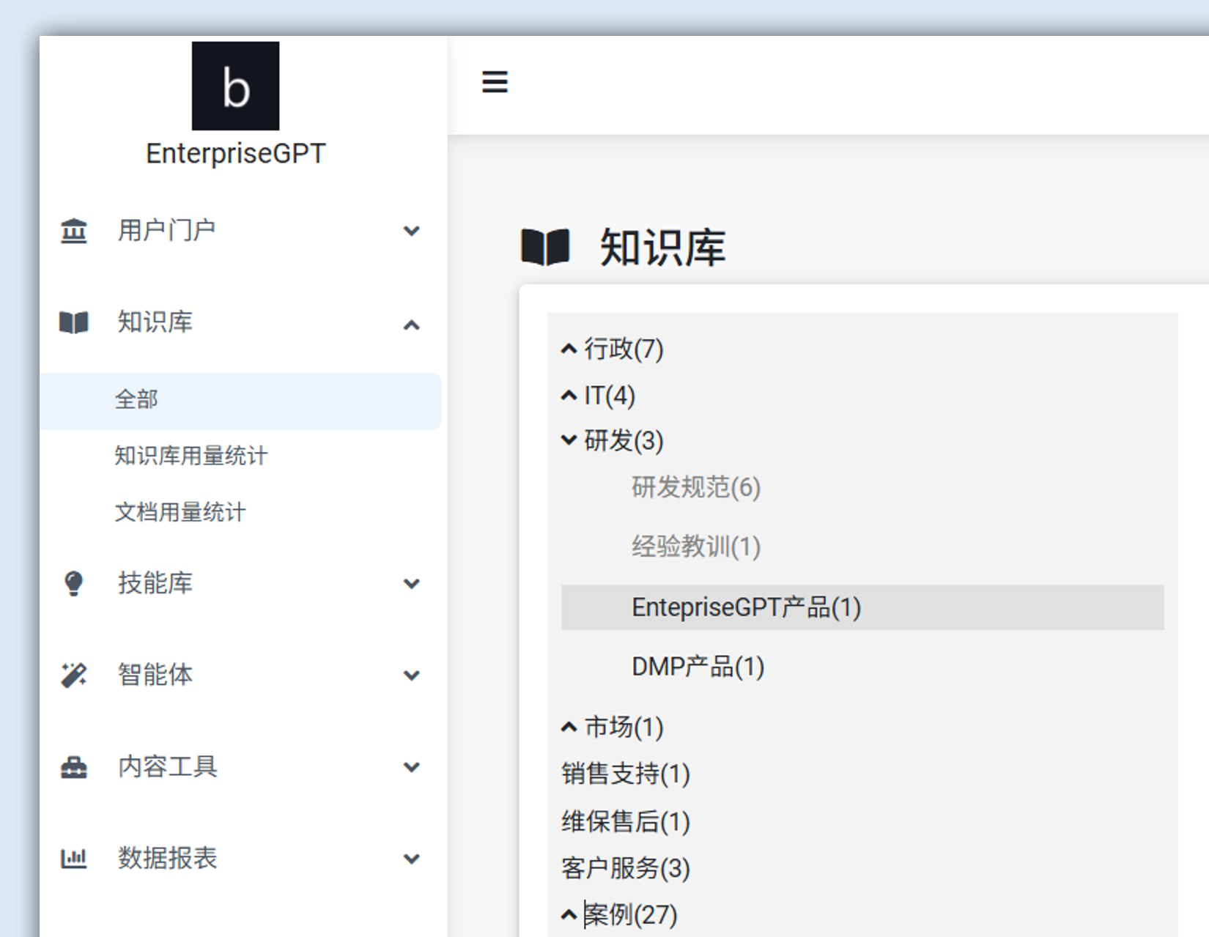Click the 用户门户 bank icon
Viewport: 1209px width, 937px height.
pos(73,231)
